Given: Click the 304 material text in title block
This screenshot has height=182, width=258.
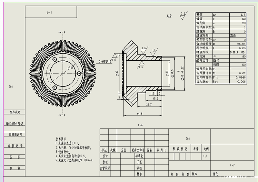Looking at the screenshot, I should click(188, 138).
